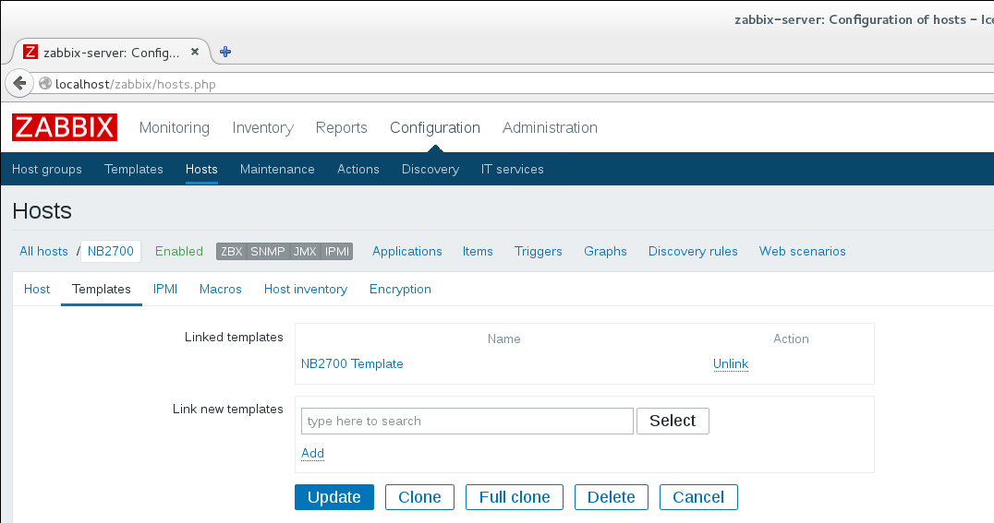Viewport: 994px width, 523px height.
Task: Open the host's Items link
Action: 478,252
